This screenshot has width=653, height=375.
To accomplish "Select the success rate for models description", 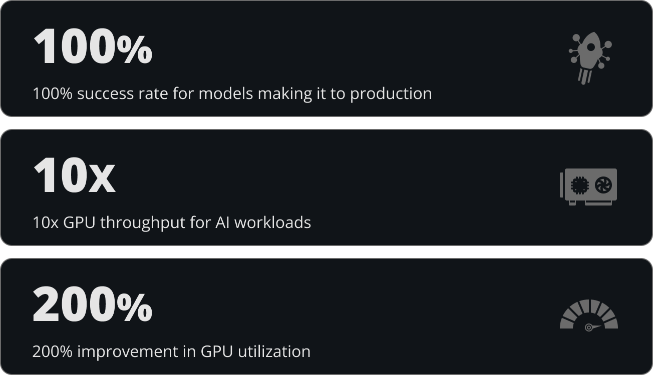I will [232, 93].
